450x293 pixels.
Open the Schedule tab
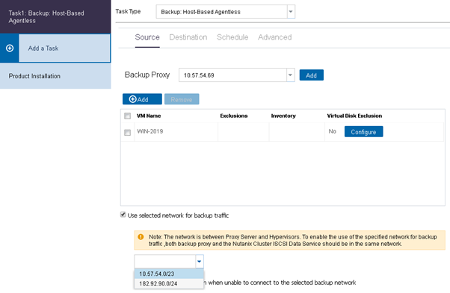tap(232, 37)
